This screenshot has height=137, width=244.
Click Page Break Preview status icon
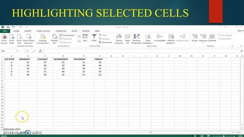pyautogui.click(x=209, y=136)
